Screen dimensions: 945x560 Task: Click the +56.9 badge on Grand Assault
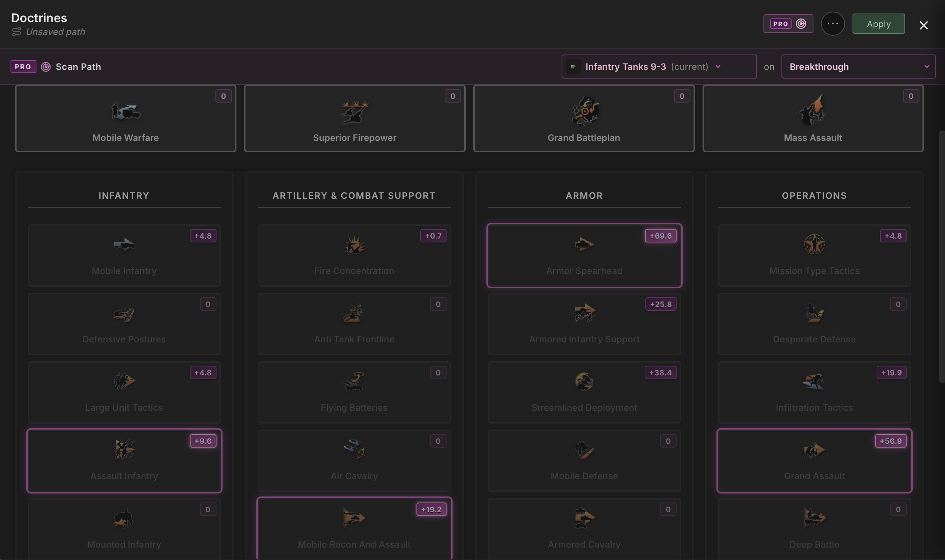click(x=890, y=441)
